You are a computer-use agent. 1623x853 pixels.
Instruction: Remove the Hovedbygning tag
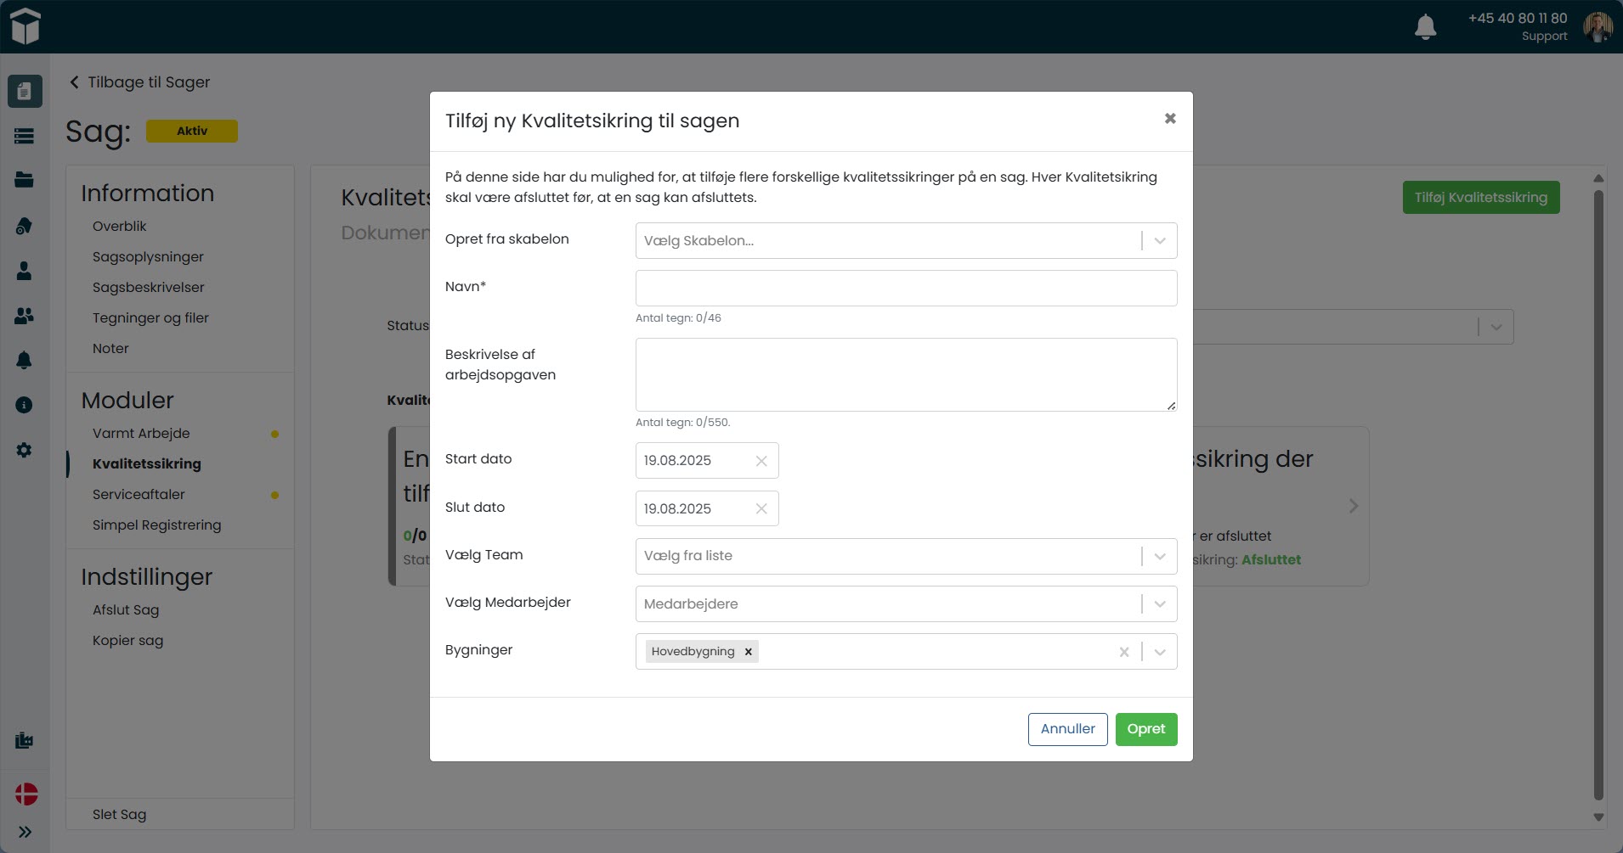749,652
